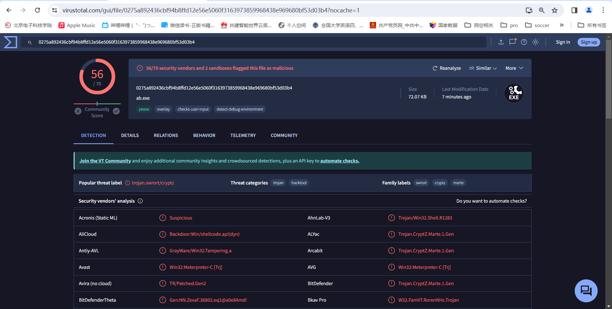Switch to the DETECTION tab
The width and height of the screenshot is (612, 309).
pos(93,135)
